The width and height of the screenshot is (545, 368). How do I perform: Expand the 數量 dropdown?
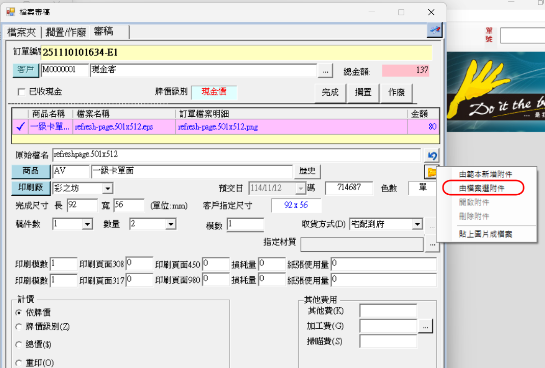coord(170,224)
